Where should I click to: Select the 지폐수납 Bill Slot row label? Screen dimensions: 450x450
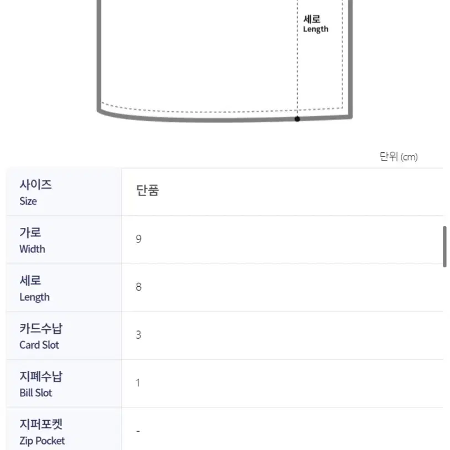click(x=64, y=384)
